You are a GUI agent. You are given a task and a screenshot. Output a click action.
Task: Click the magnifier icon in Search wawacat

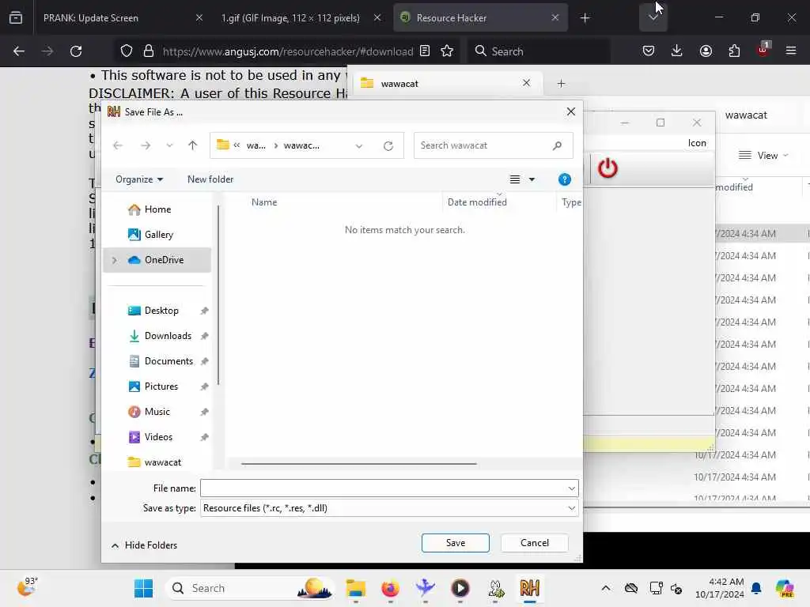click(557, 145)
